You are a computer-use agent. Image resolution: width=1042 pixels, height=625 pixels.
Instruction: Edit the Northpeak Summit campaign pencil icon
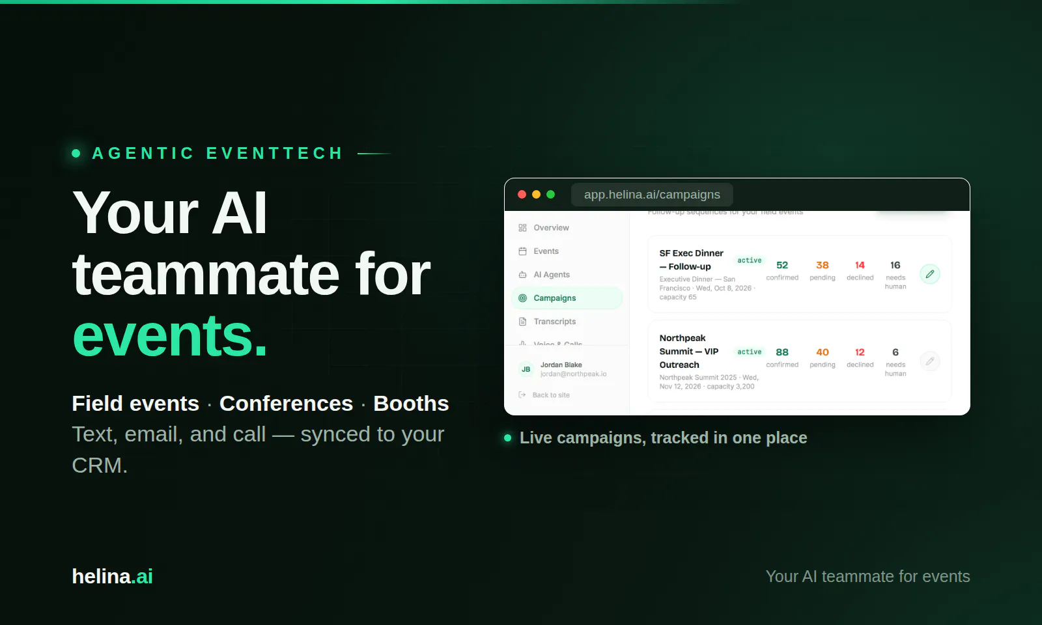(930, 361)
